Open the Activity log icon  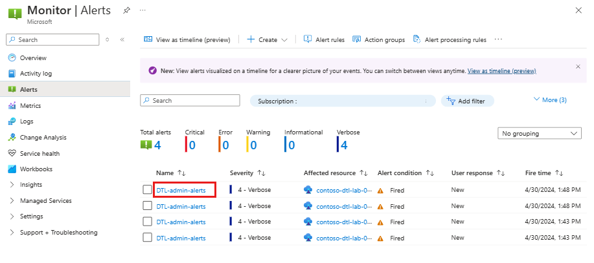coord(12,74)
